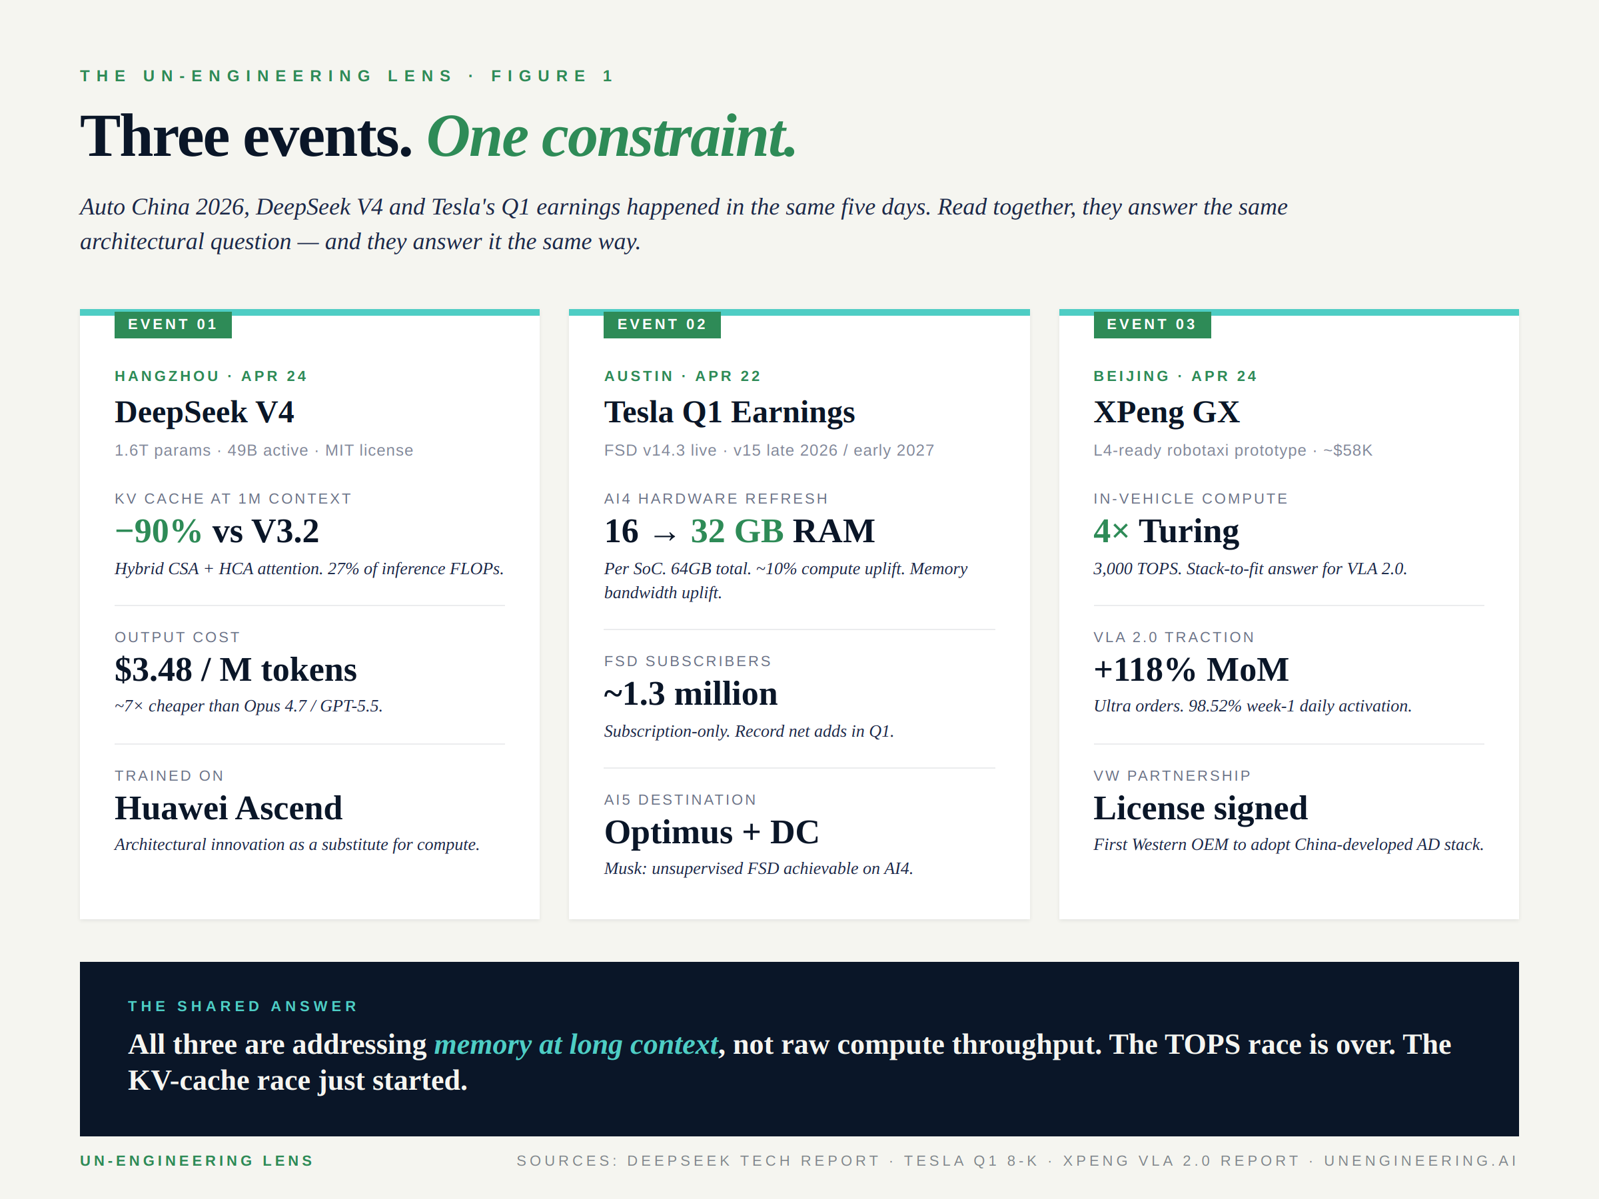Click the "EVENT 03" badge

[1152, 324]
